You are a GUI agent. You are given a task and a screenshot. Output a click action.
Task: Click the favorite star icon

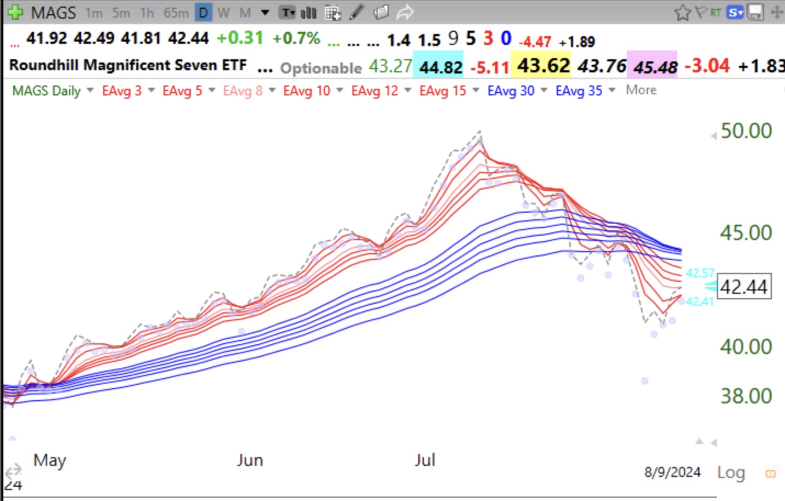coord(682,12)
